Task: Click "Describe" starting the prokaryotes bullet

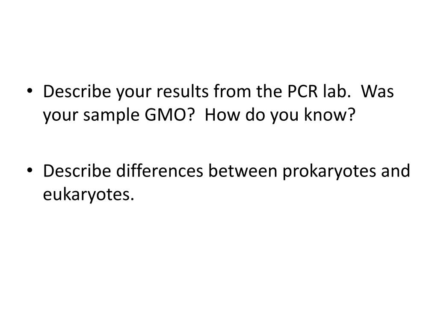Action: 77,170
